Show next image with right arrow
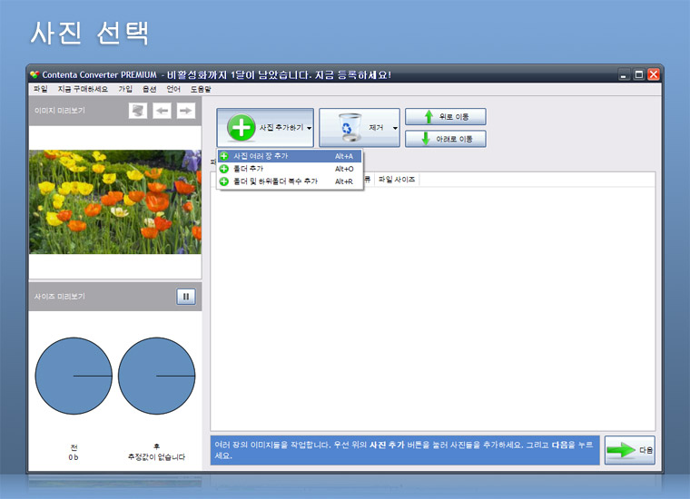690x499 pixels. click(x=186, y=111)
